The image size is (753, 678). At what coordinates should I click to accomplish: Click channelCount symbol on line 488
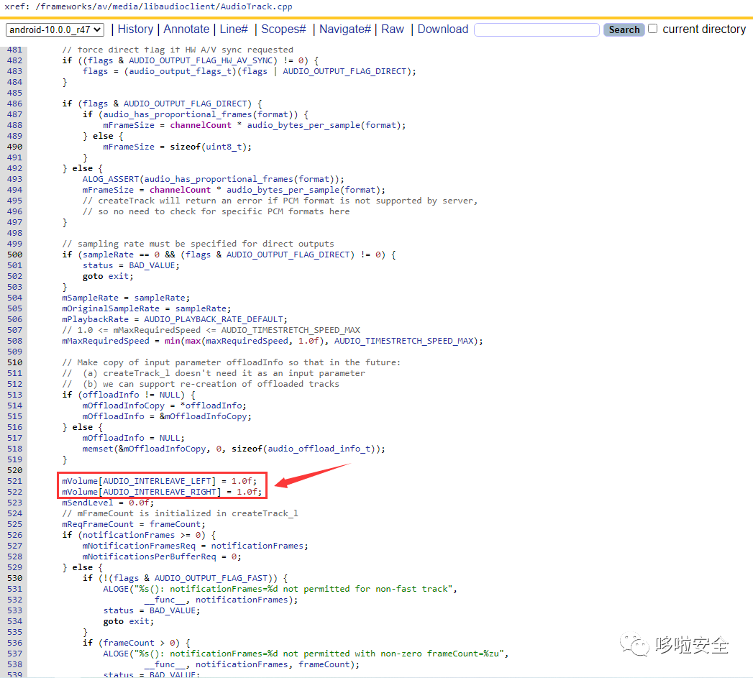201,125
